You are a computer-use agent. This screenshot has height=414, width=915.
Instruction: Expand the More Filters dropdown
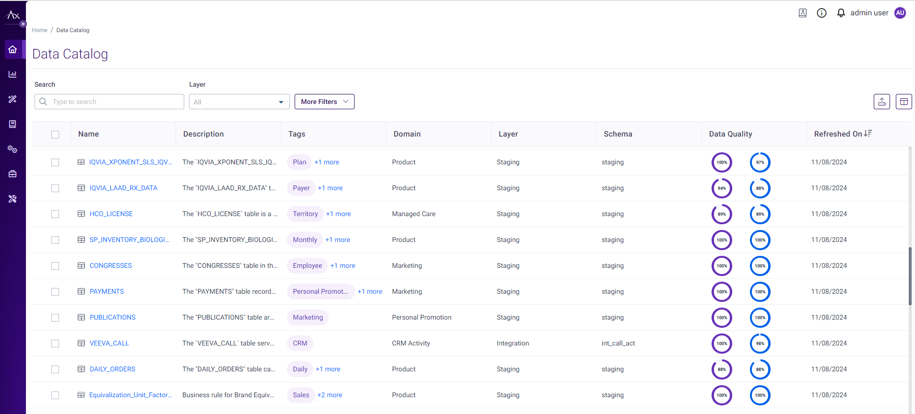click(x=324, y=102)
